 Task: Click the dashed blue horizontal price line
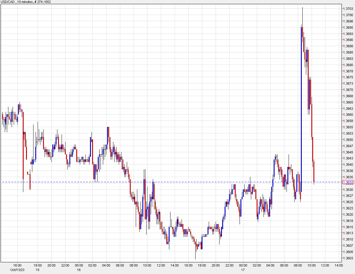[x=179, y=182]
